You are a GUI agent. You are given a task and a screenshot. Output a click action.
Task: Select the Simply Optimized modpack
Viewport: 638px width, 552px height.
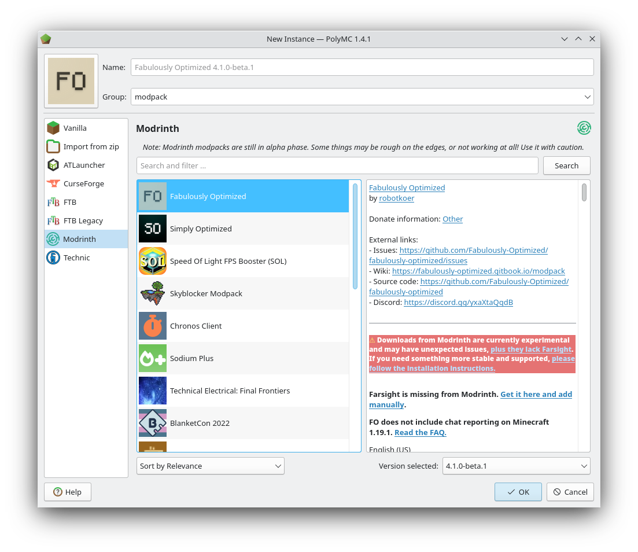tap(201, 229)
